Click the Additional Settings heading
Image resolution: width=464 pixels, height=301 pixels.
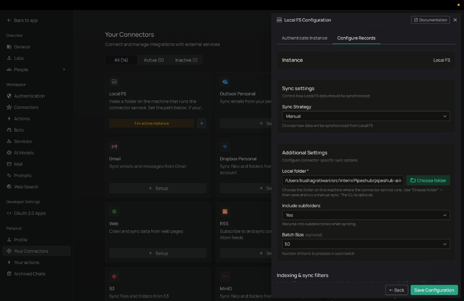pyautogui.click(x=304, y=153)
